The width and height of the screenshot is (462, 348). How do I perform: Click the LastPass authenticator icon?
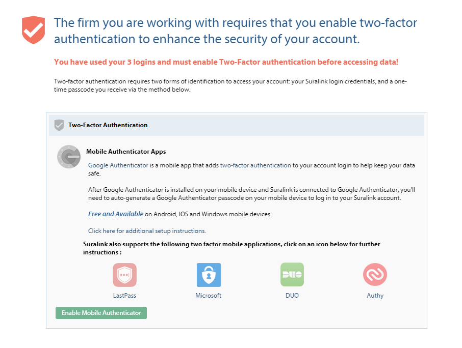pyautogui.click(x=124, y=275)
